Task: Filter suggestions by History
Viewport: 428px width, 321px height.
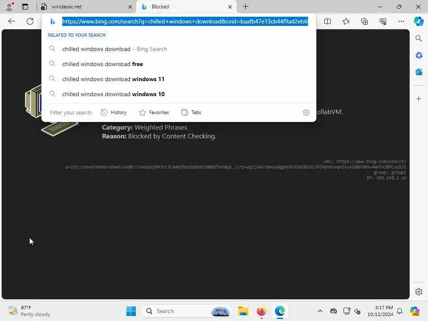Action: coord(114,112)
